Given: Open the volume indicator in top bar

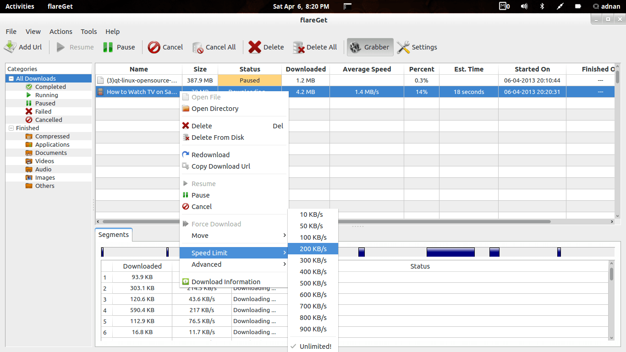Looking at the screenshot, I should [x=524, y=6].
